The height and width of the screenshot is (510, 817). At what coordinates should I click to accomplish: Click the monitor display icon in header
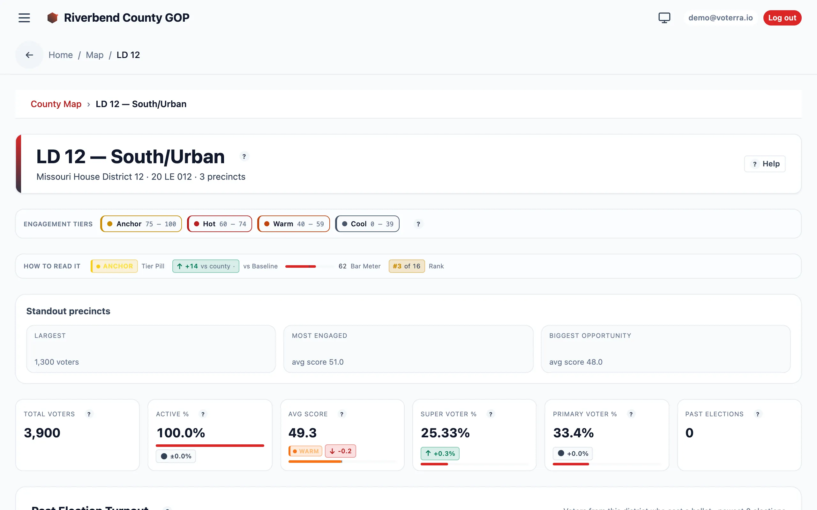664,18
